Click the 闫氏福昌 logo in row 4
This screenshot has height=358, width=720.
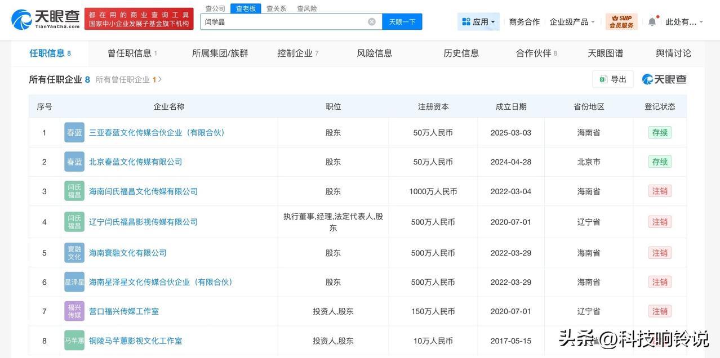click(x=74, y=221)
